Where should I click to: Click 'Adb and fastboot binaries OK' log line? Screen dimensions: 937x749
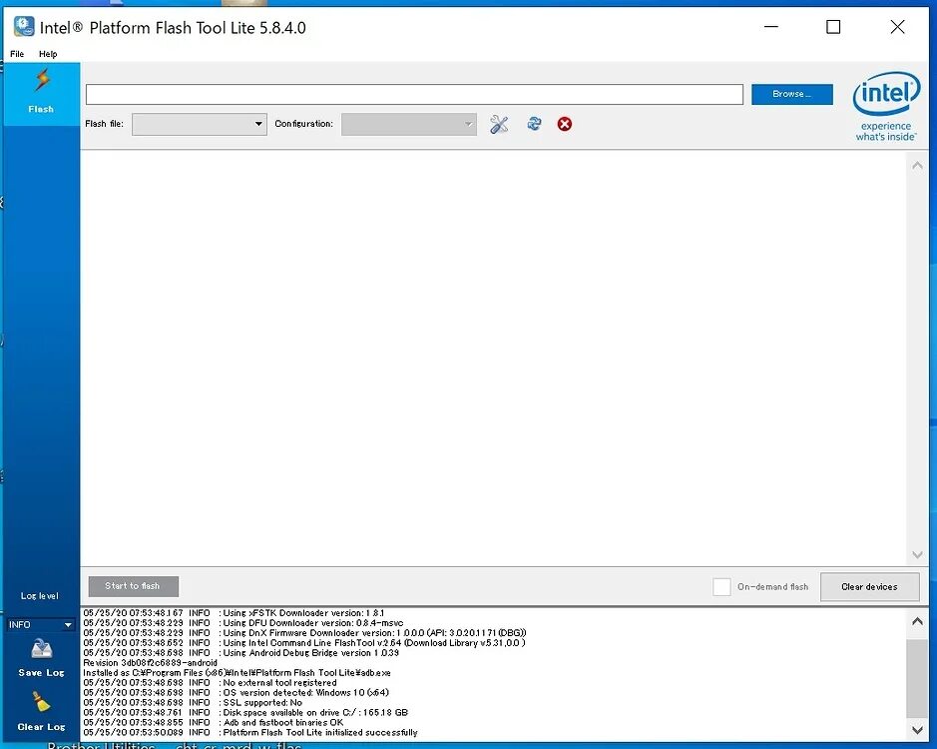(214, 722)
